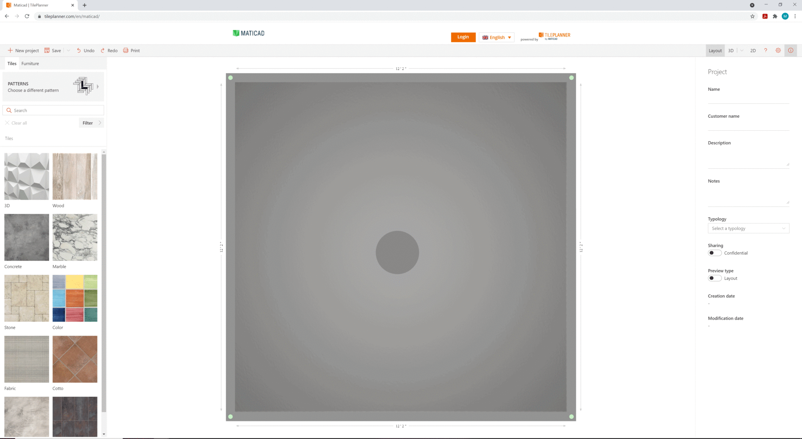Screen dimensions: 802x439
Task: Click the info icon in top right
Action: (791, 50)
